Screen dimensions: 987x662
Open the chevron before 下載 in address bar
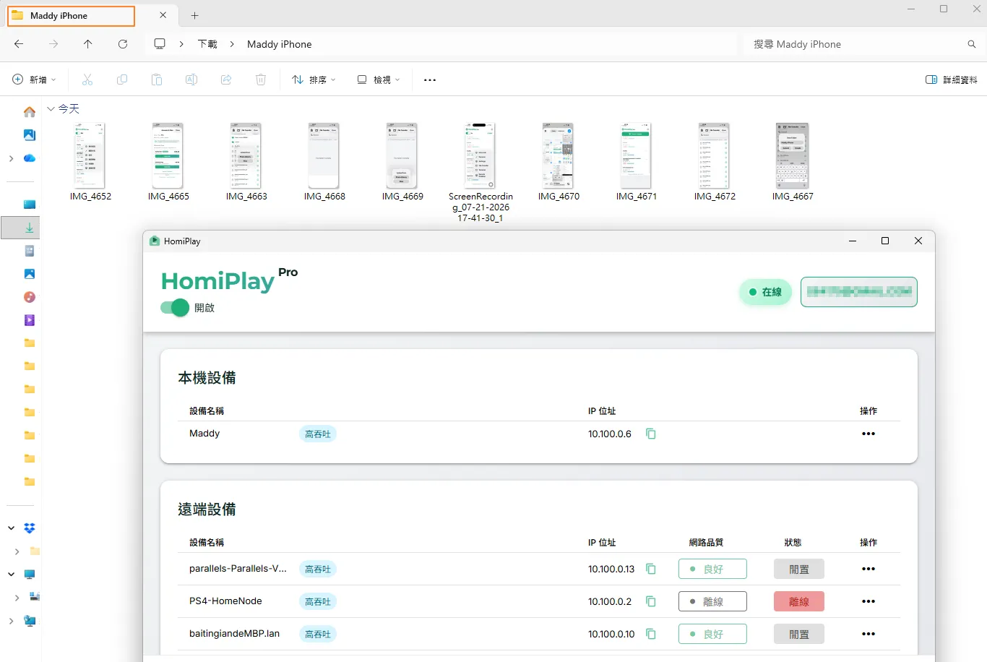pyautogui.click(x=181, y=44)
